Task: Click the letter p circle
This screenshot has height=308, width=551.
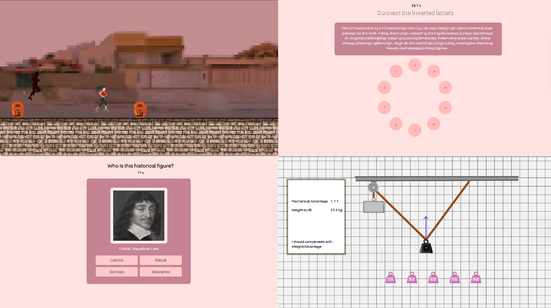Action: pos(433,124)
